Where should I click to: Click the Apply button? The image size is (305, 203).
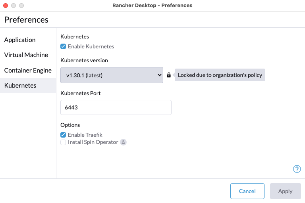286,191
